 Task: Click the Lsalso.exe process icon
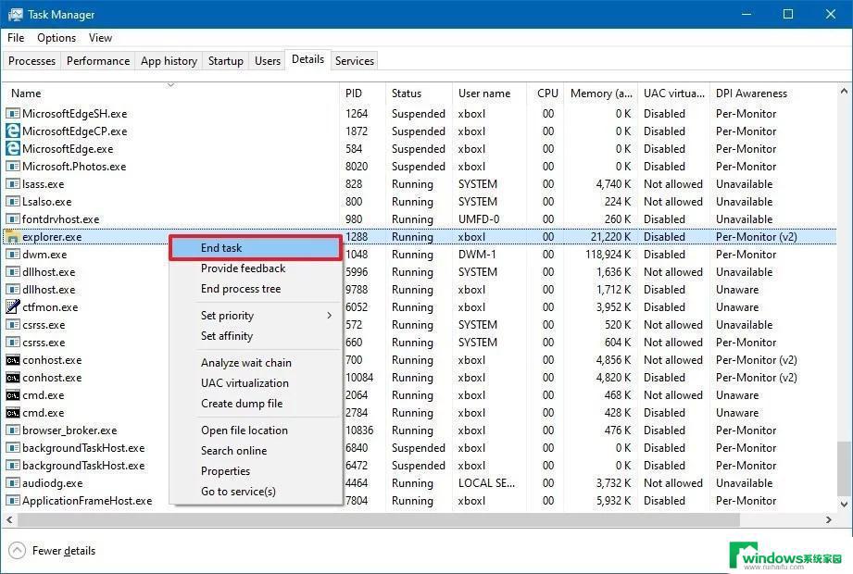13,202
